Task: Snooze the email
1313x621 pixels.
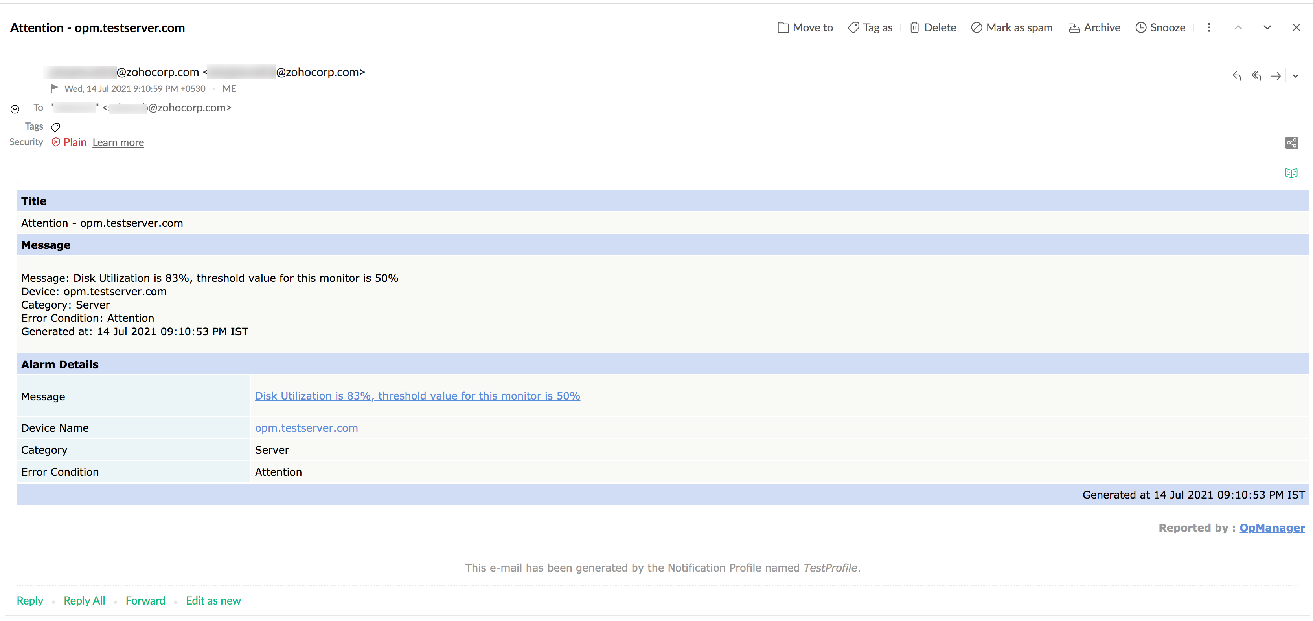Action: tap(1160, 27)
